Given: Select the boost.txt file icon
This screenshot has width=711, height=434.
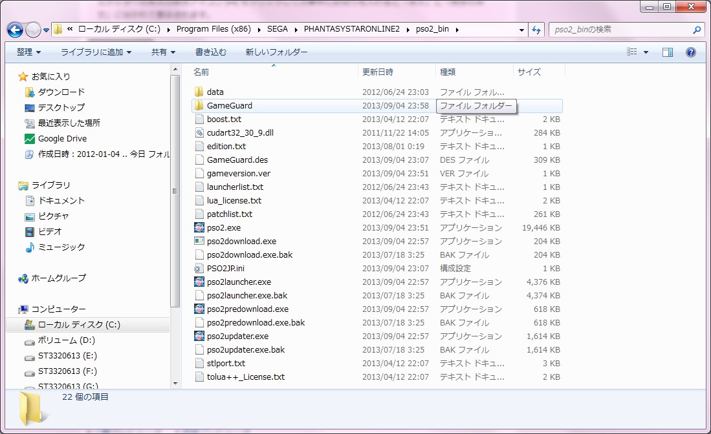Looking at the screenshot, I should (199, 119).
